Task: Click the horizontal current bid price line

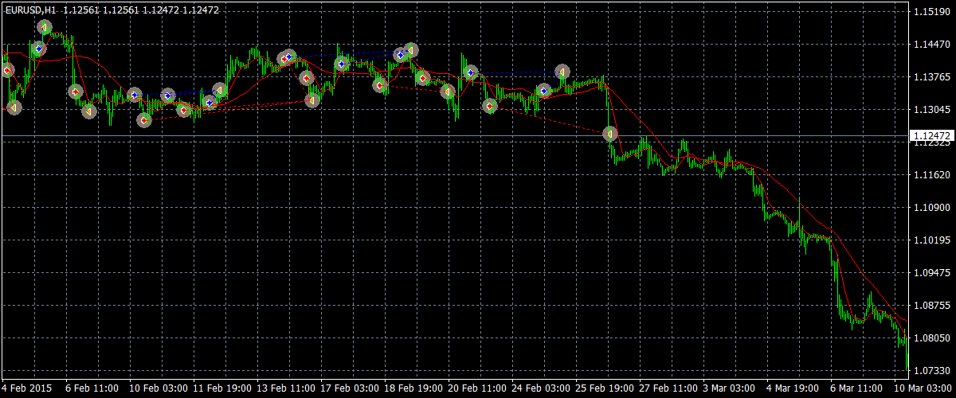Action: coord(454,137)
